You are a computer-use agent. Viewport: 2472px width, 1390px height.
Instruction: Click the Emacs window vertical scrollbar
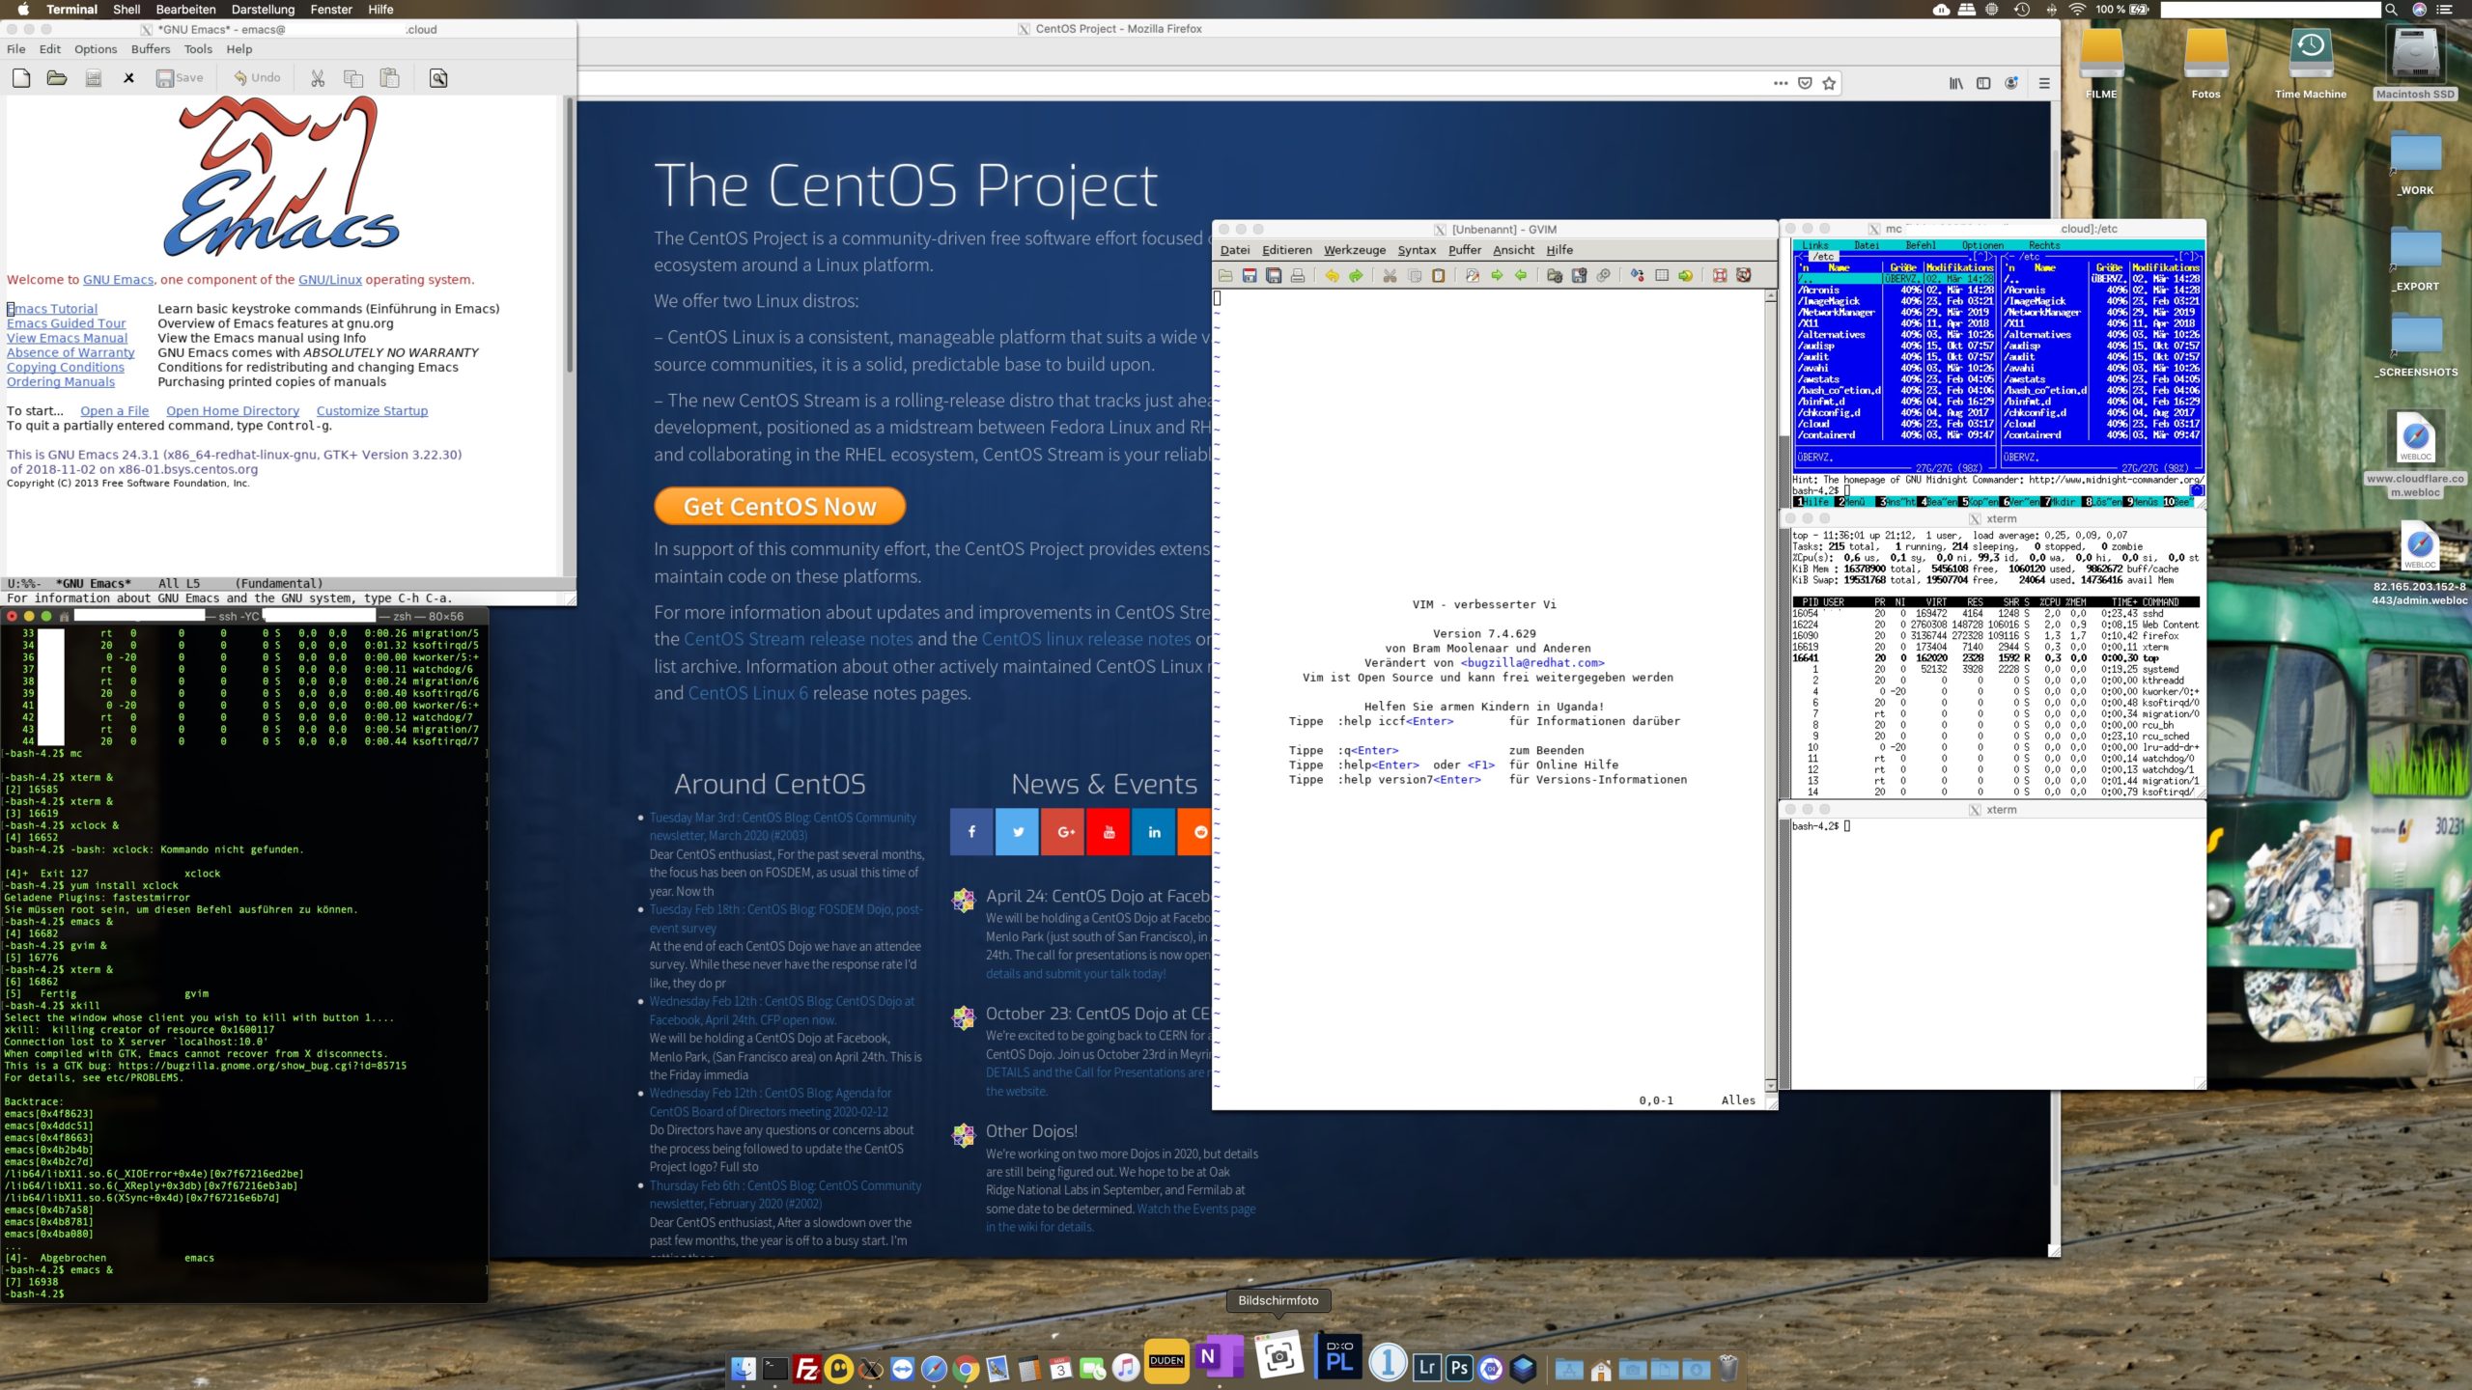[570, 236]
